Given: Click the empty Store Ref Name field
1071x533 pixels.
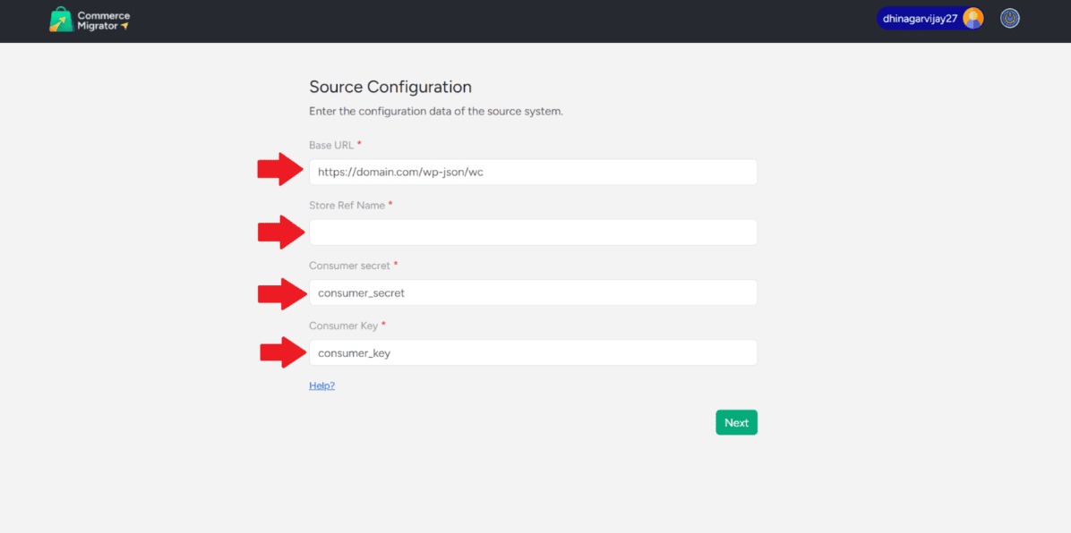Looking at the screenshot, I should (x=533, y=233).
